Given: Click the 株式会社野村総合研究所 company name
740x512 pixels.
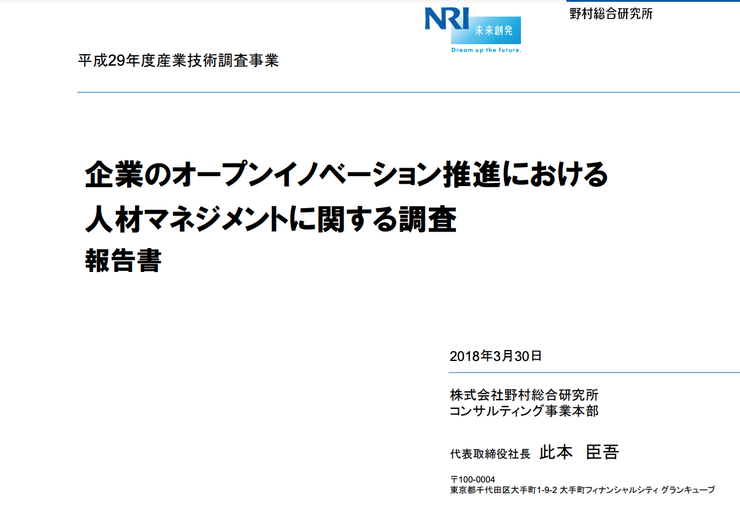Looking at the screenshot, I should pos(524,395).
